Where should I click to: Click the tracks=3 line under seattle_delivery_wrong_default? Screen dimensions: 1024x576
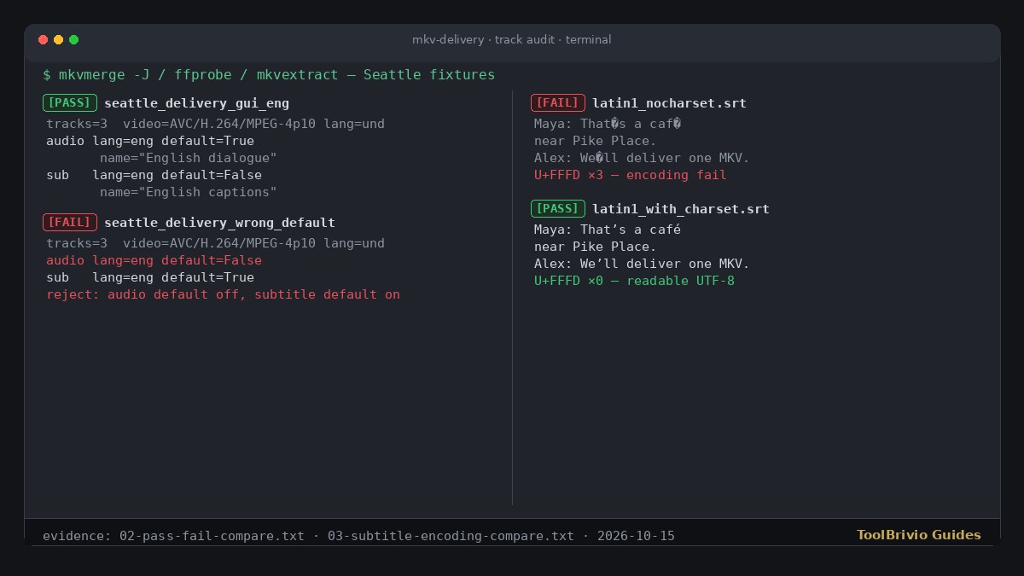point(215,243)
